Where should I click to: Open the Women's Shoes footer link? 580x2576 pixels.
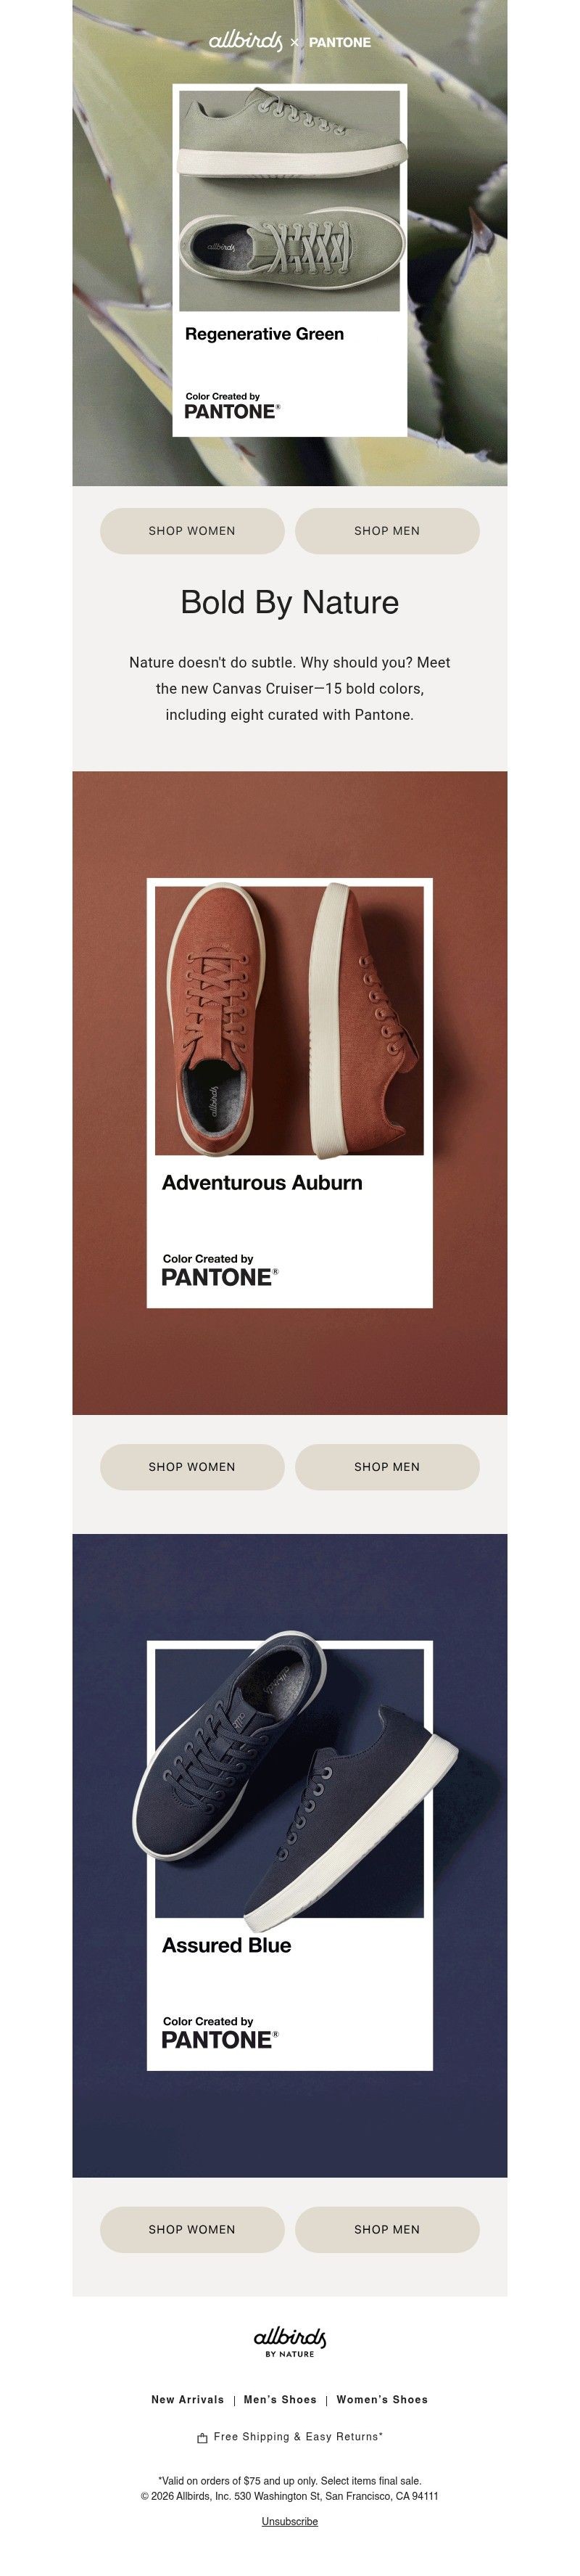tap(382, 2399)
